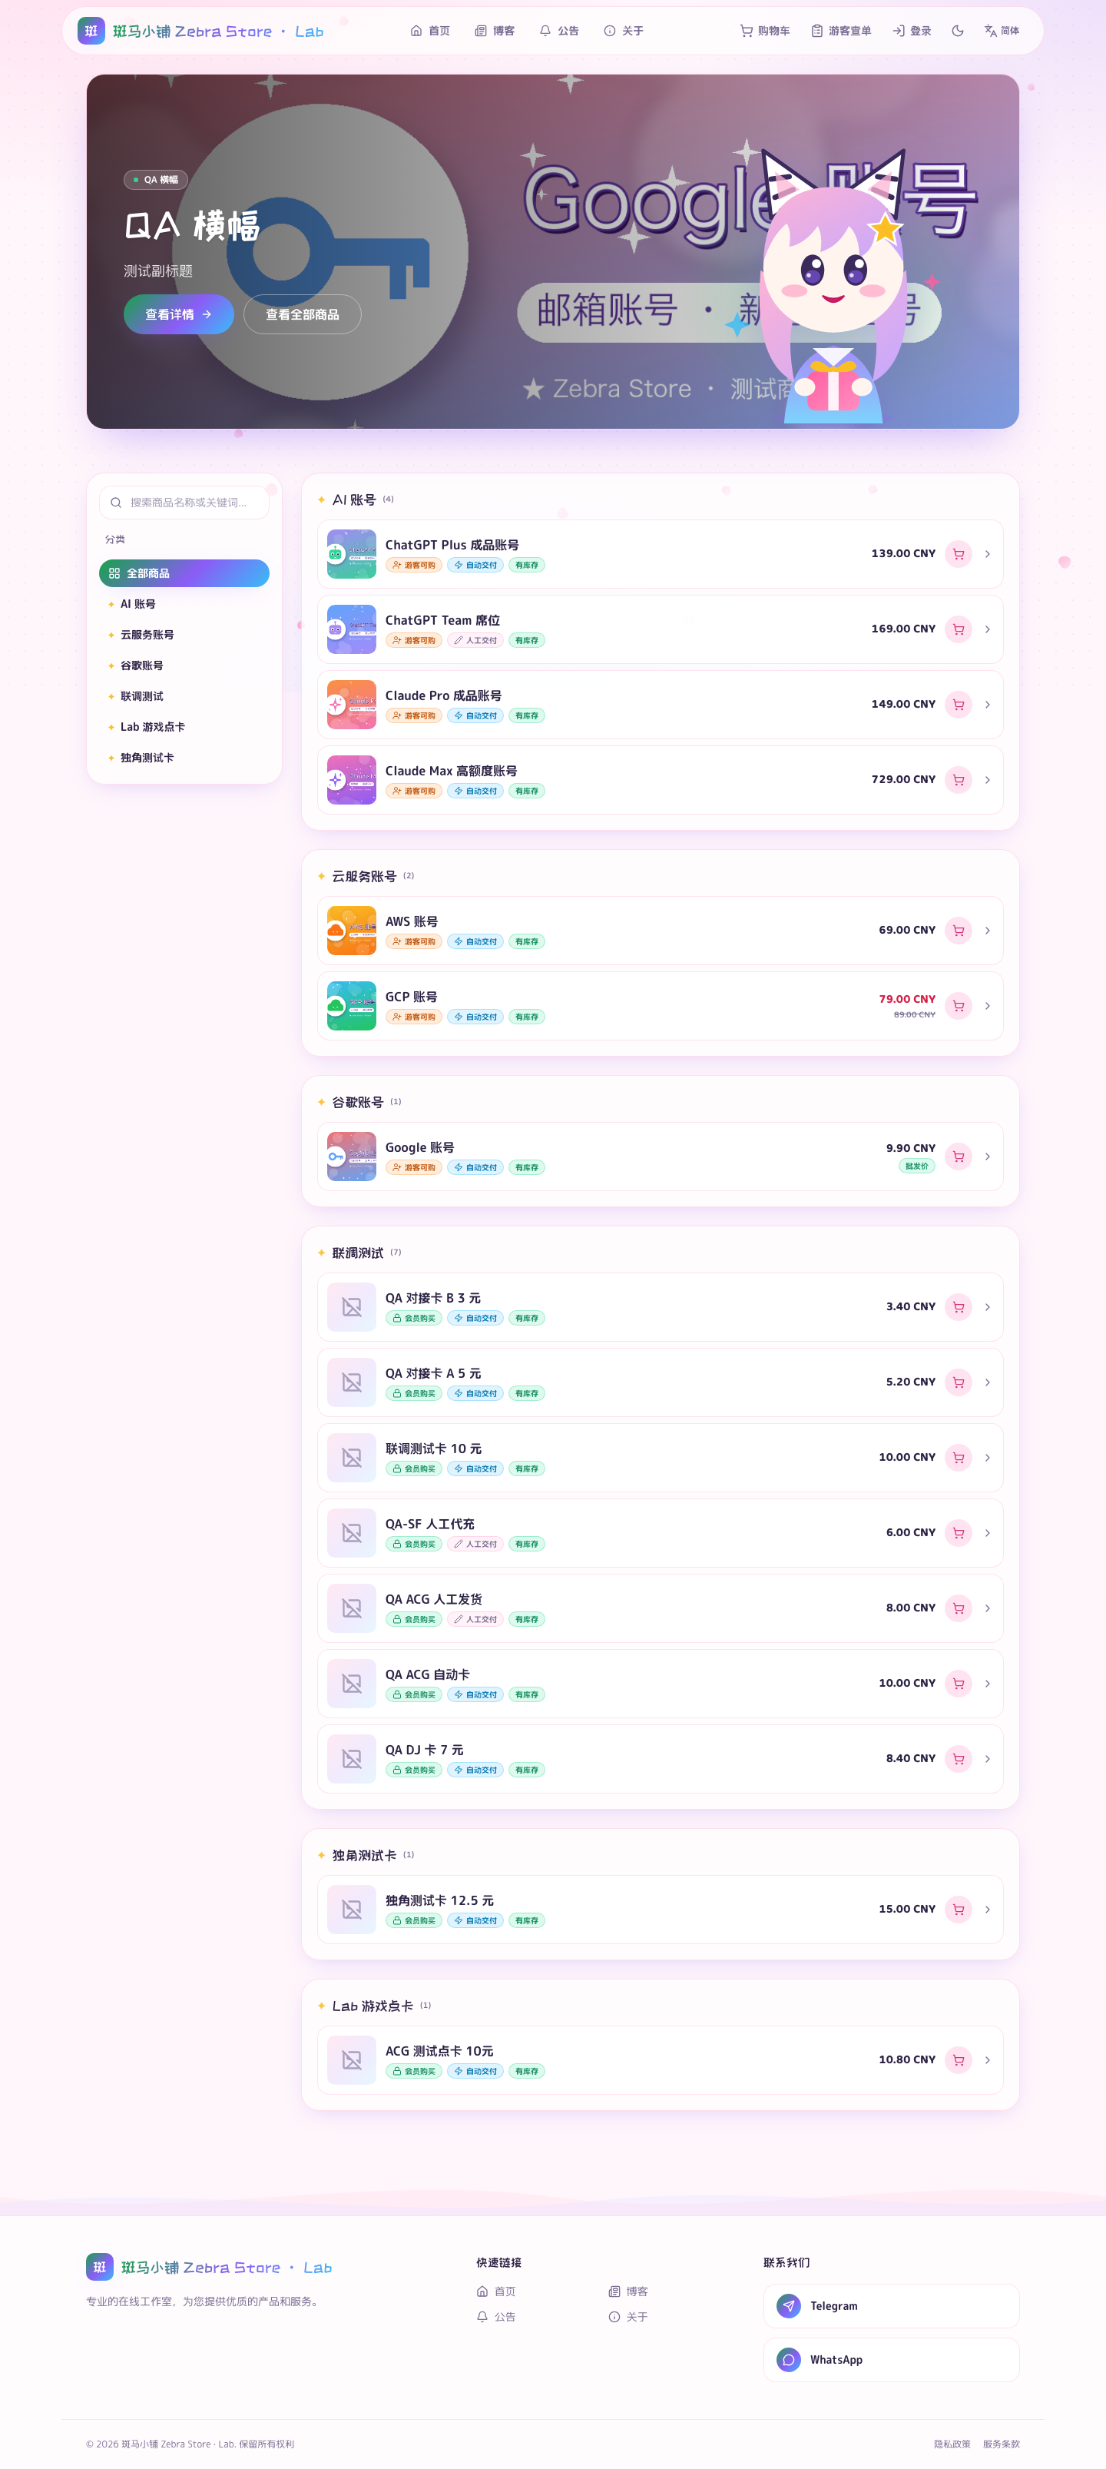Select 全部商品 category in sidebar
Image resolution: width=1106 pixels, height=2469 pixels.
[184, 573]
